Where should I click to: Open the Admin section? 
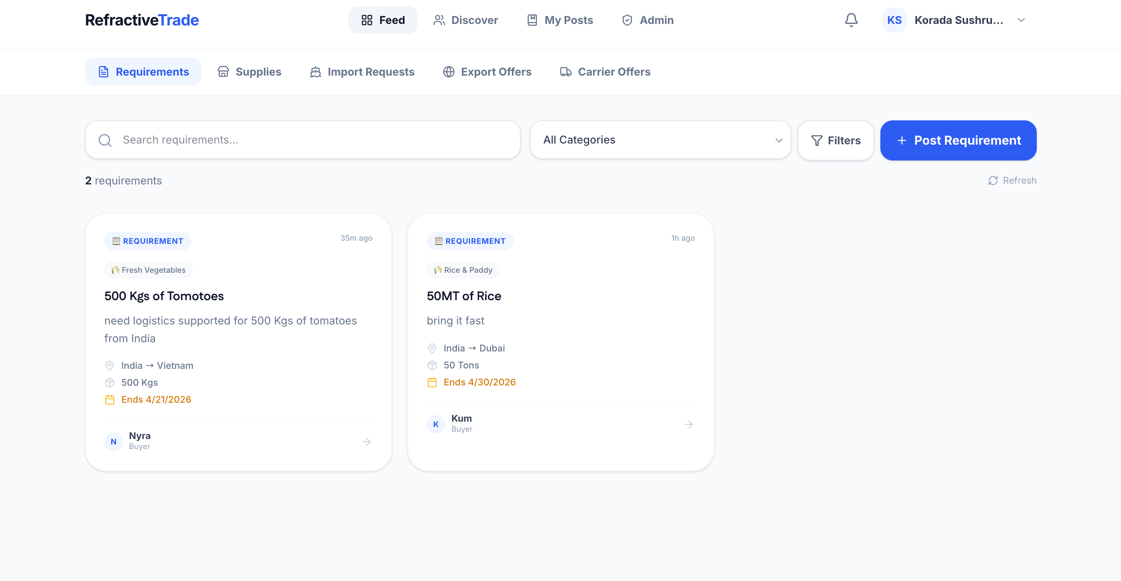click(x=647, y=20)
